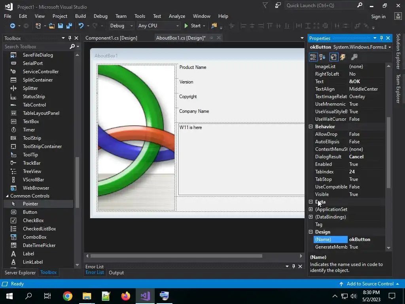Open the Analyze menu
This screenshot has width=405, height=304.
[x=177, y=16]
